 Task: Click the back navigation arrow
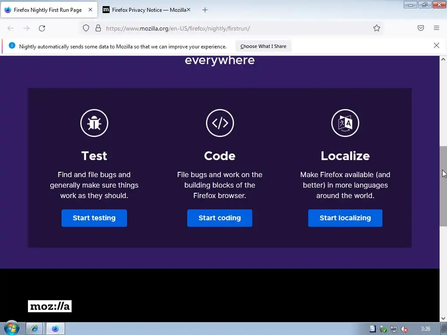10,28
